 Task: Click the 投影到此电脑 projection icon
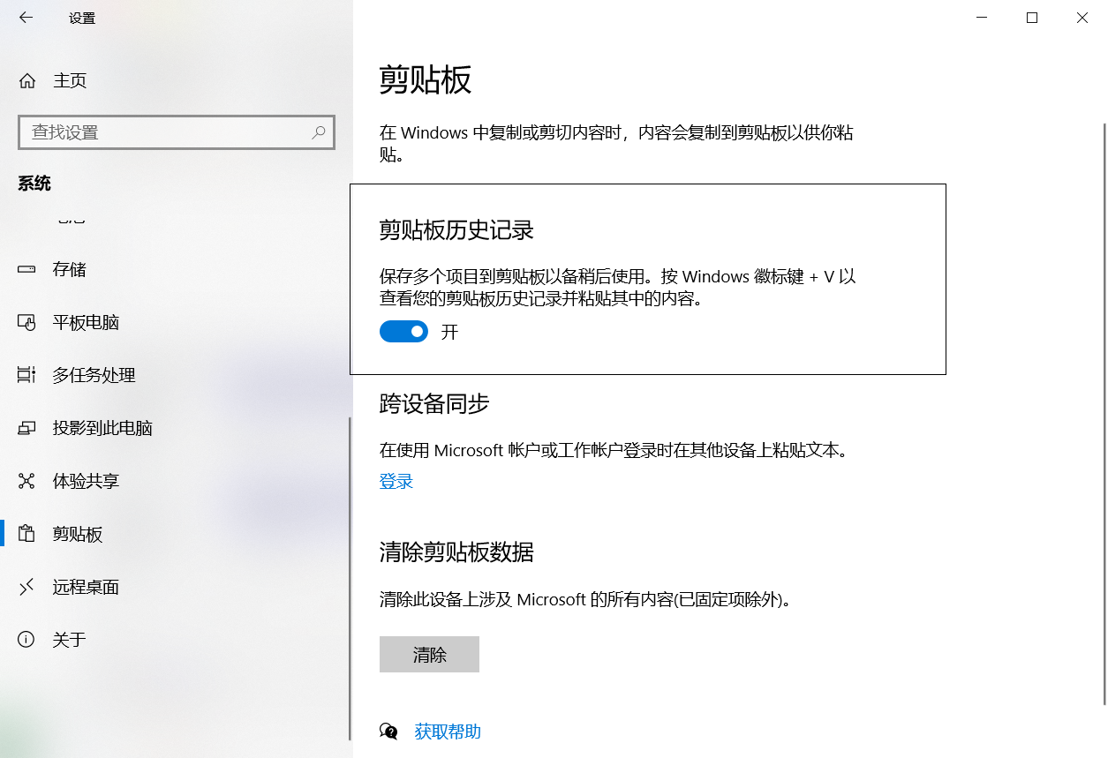point(26,428)
